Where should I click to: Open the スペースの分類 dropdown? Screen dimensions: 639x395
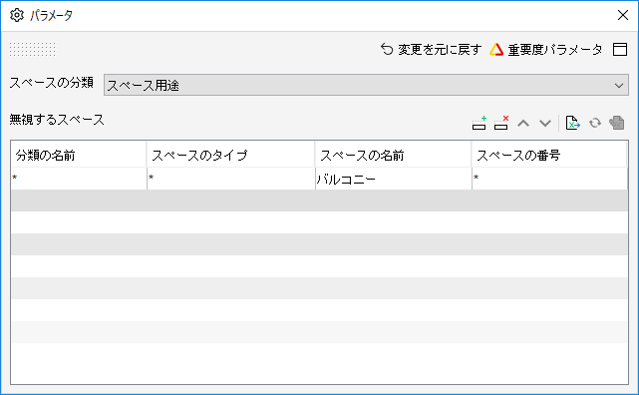point(366,85)
